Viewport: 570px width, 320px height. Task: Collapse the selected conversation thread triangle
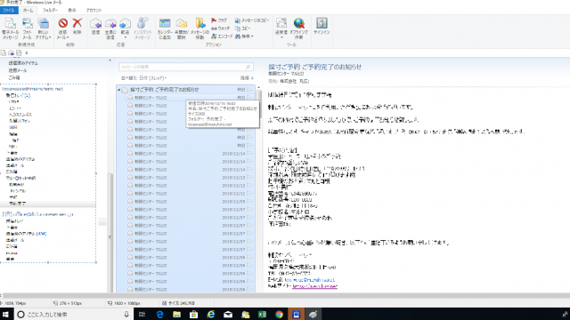pyautogui.click(x=118, y=90)
